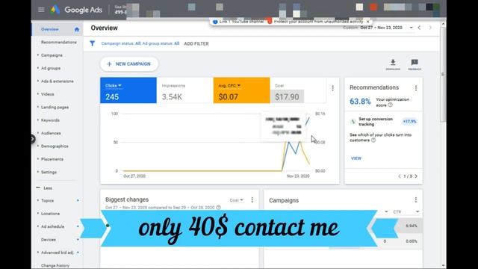Open the hamburger main menu
The width and height of the screenshot is (478, 269).
[x=41, y=10]
